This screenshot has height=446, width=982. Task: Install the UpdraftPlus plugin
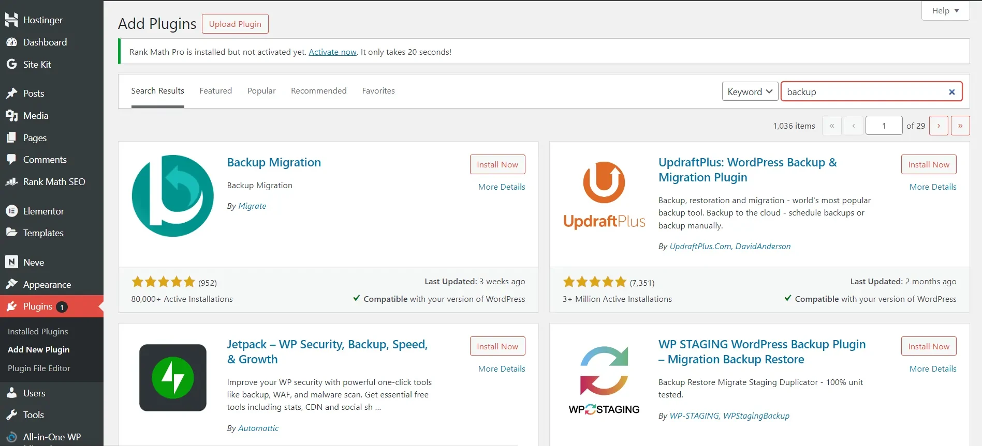[929, 164]
